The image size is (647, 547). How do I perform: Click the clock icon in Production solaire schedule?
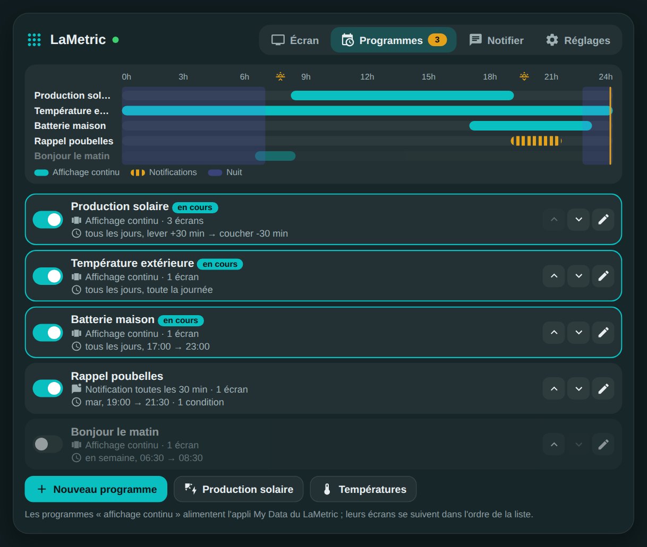tap(76, 233)
